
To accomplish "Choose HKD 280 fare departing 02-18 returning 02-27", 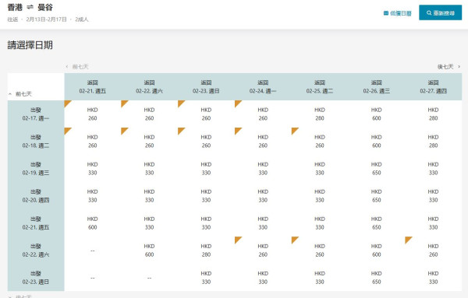I will [434, 142].
